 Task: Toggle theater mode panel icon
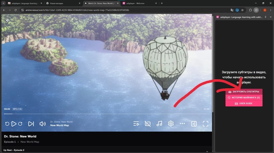(194, 124)
